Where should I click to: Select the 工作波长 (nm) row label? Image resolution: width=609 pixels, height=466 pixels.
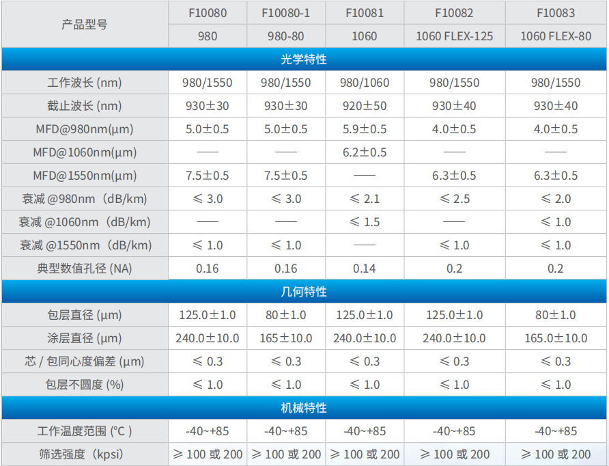[x=85, y=83]
